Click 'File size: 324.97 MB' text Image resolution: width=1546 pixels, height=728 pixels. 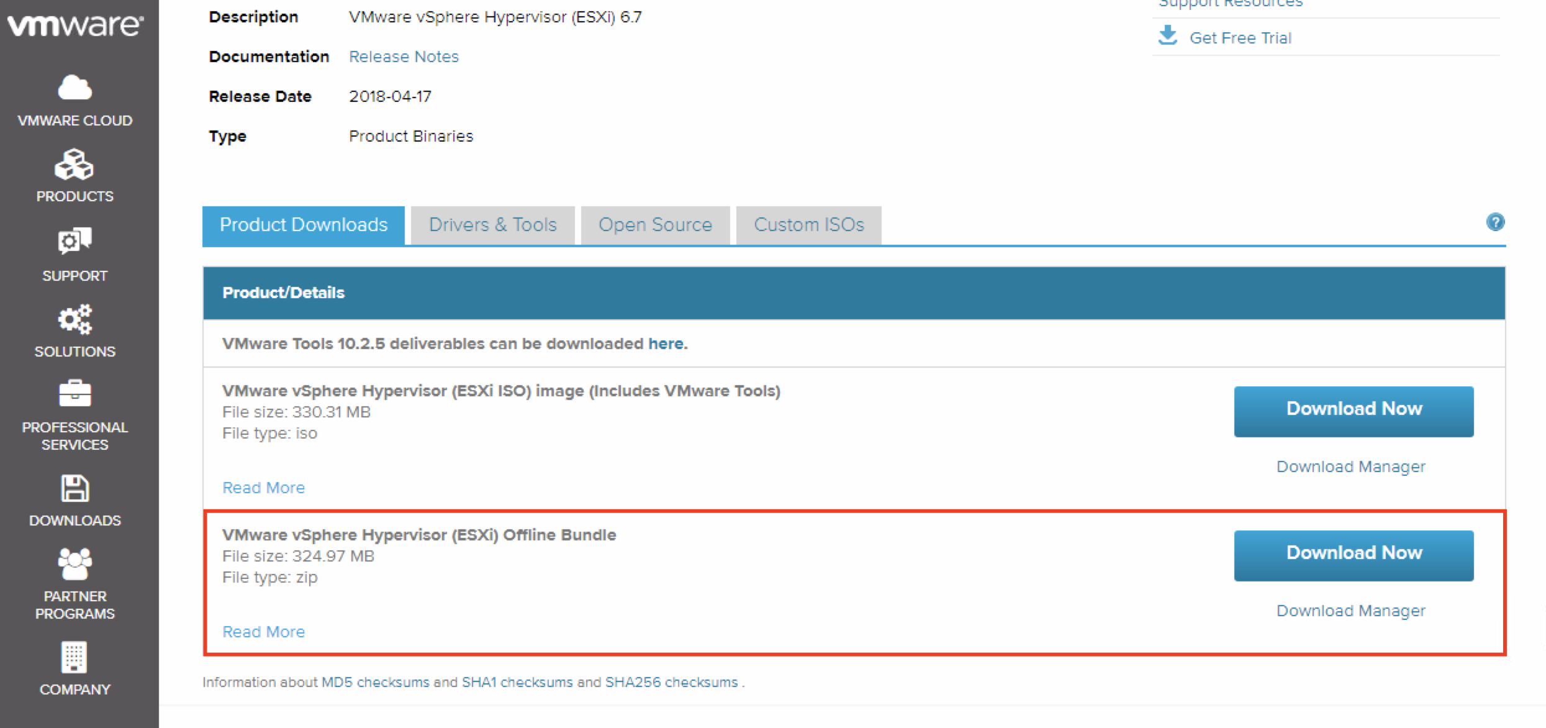pyautogui.click(x=298, y=556)
